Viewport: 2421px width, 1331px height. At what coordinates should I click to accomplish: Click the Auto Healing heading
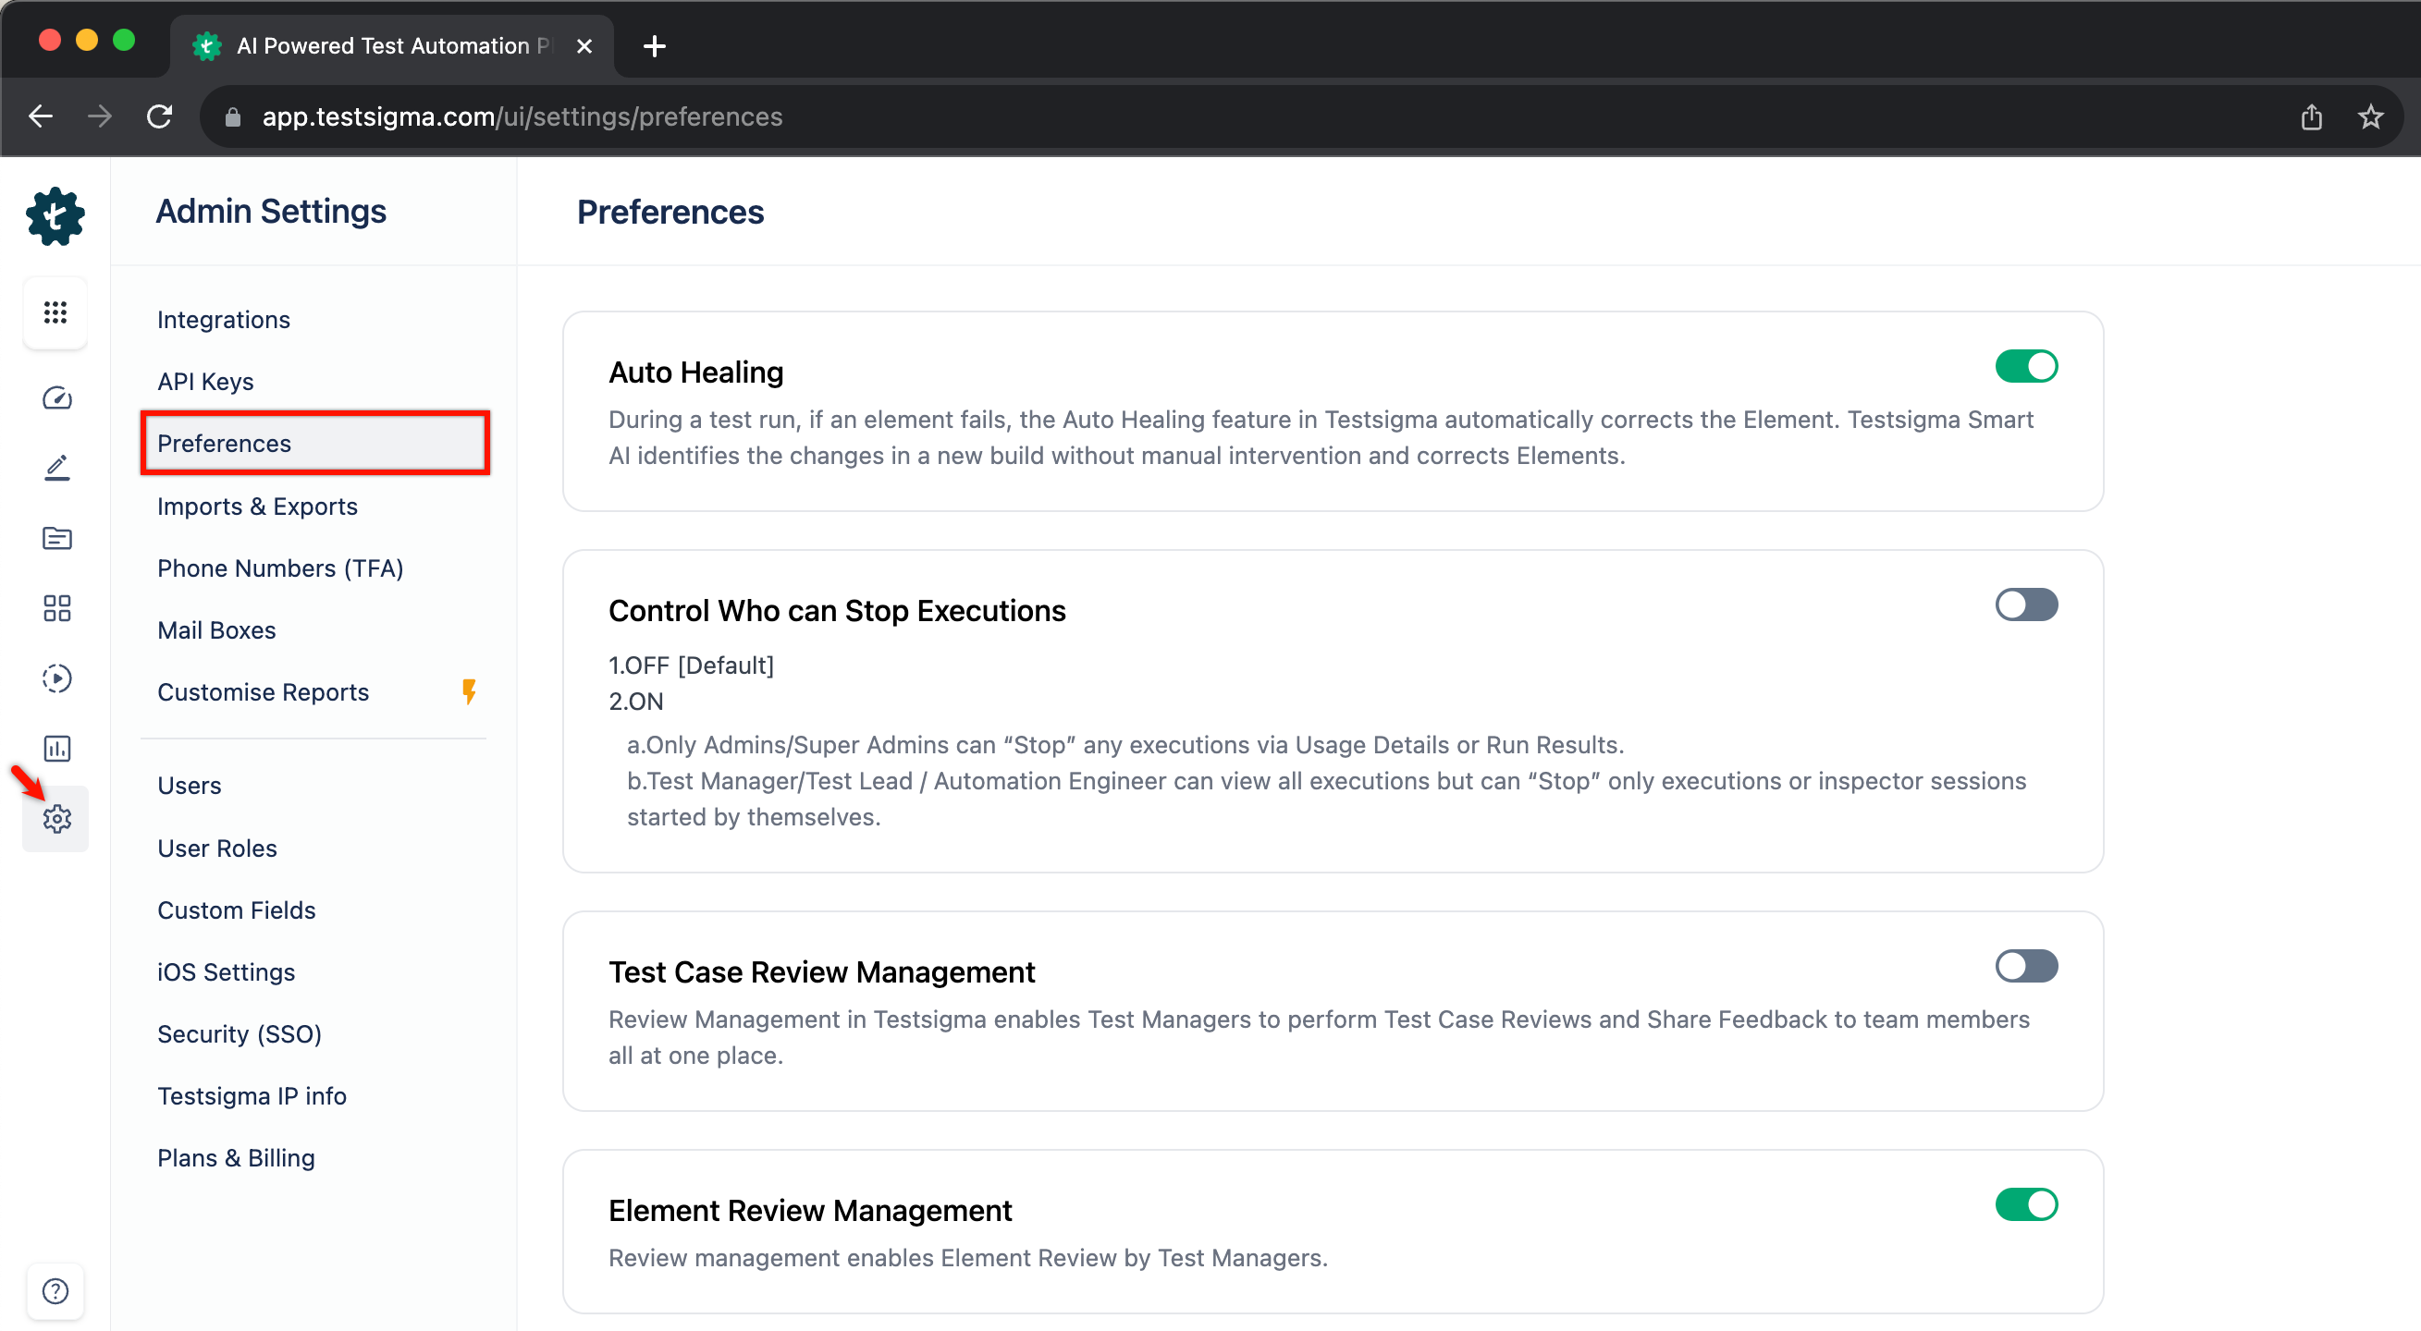pyautogui.click(x=696, y=372)
